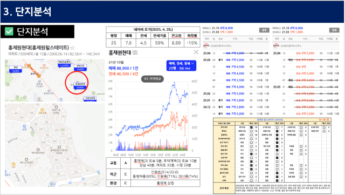
Task: Click the 학군 row in the evaluation table
Action: pos(153,174)
